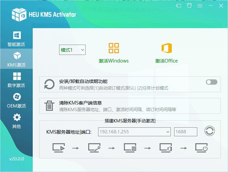The width and height of the screenshot is (228, 172).
Task: Click the orange Office icon
Action: (167, 48)
